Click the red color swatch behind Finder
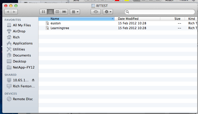The width and height of the screenshot is (198, 114). [x=117, y=1]
